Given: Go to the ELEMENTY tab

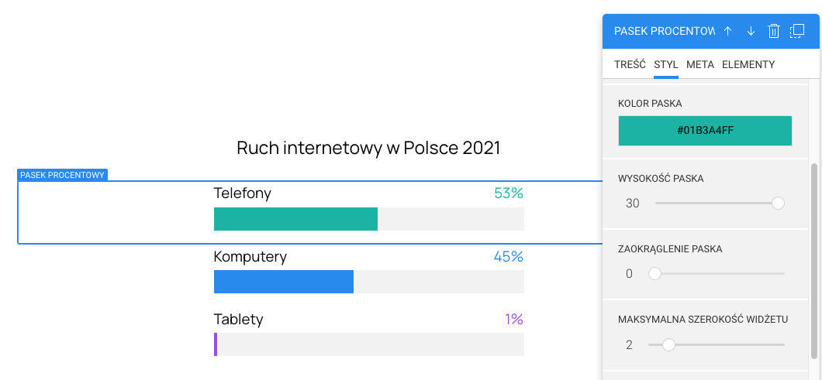Looking at the screenshot, I should [748, 64].
